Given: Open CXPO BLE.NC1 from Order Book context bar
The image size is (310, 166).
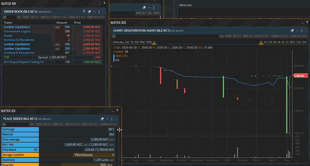Looking at the screenshot, I should pyautogui.click(x=96, y=17).
